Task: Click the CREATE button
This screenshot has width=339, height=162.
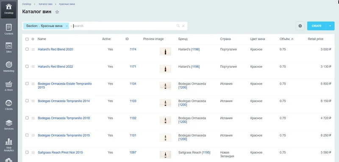Action: click(317, 26)
